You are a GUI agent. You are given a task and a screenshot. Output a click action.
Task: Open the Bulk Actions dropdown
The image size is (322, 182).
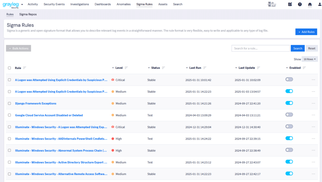coord(19,48)
